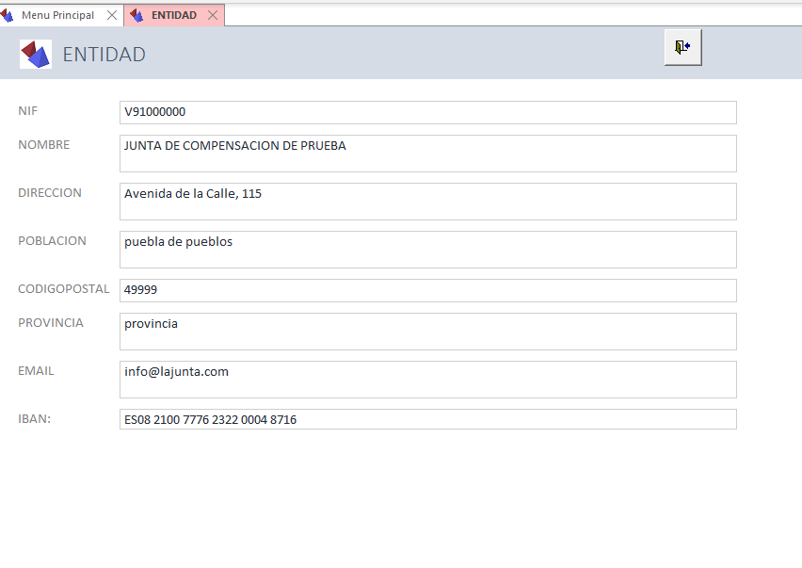Click the EMAIL label text
Image resolution: width=802 pixels, height=568 pixels.
[36, 371]
